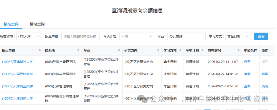The width and height of the screenshot is (277, 110).
Task: Click the 招生单位 input field
Action: pyautogui.click(x=81, y=36)
